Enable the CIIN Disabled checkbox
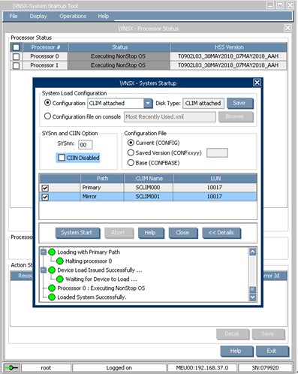This screenshot has width=298, height=374. [62, 158]
